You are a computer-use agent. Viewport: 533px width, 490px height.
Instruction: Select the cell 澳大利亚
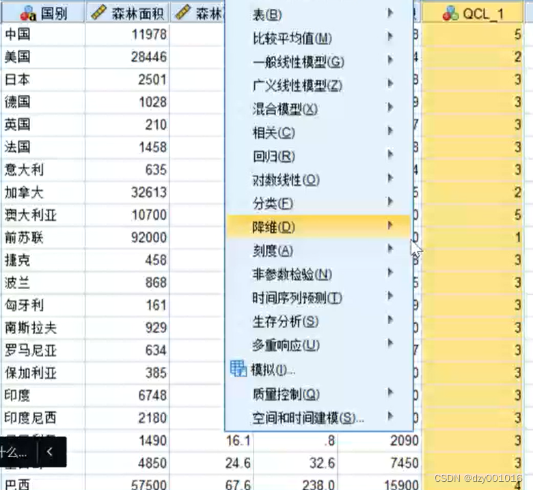pyautogui.click(x=43, y=215)
